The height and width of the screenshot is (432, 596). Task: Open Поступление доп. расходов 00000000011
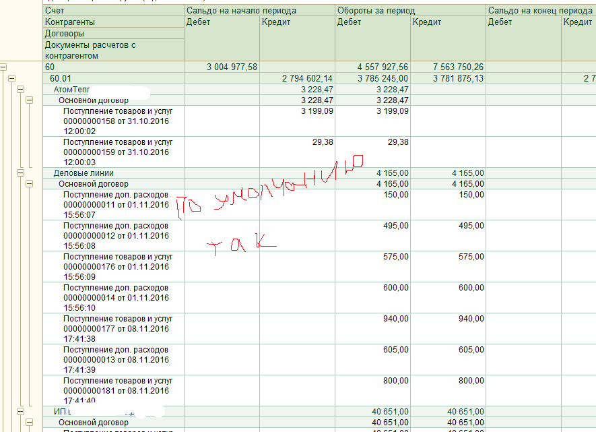pyautogui.click(x=115, y=204)
